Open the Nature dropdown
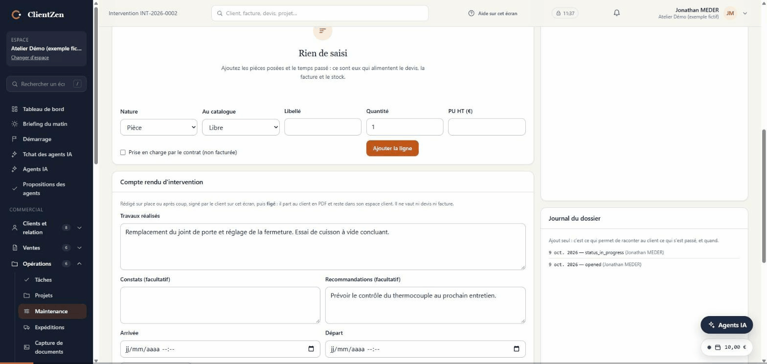 point(158,127)
